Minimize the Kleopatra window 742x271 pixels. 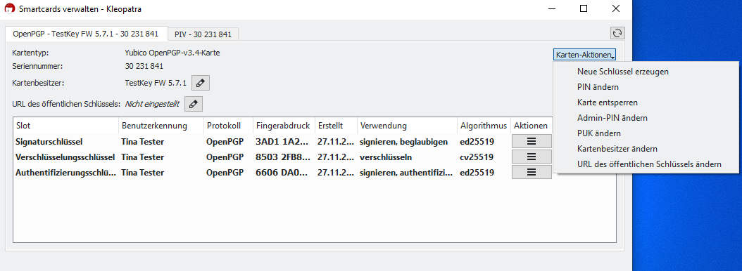[x=552, y=8]
